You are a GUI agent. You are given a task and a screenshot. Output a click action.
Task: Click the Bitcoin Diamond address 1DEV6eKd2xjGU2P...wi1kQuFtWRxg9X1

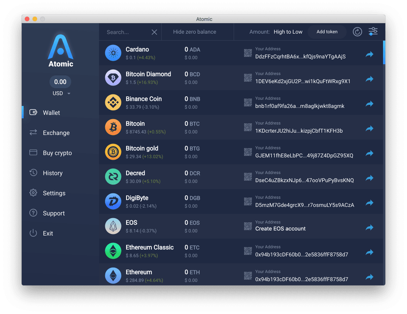[303, 81]
